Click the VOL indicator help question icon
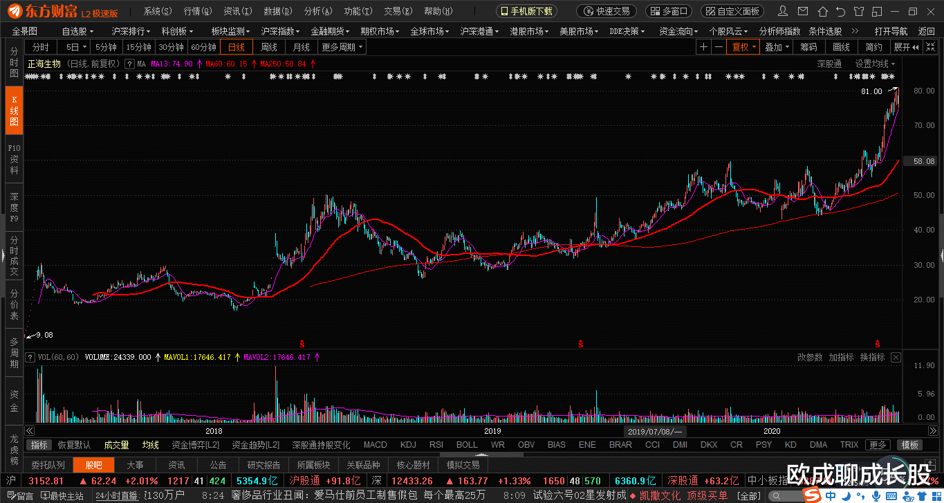944x503 pixels. point(30,357)
